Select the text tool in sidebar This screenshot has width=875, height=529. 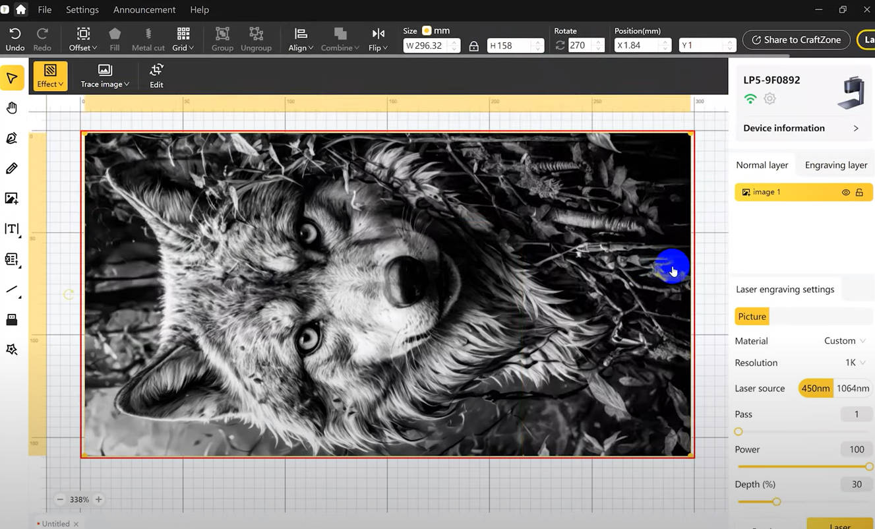(12, 229)
